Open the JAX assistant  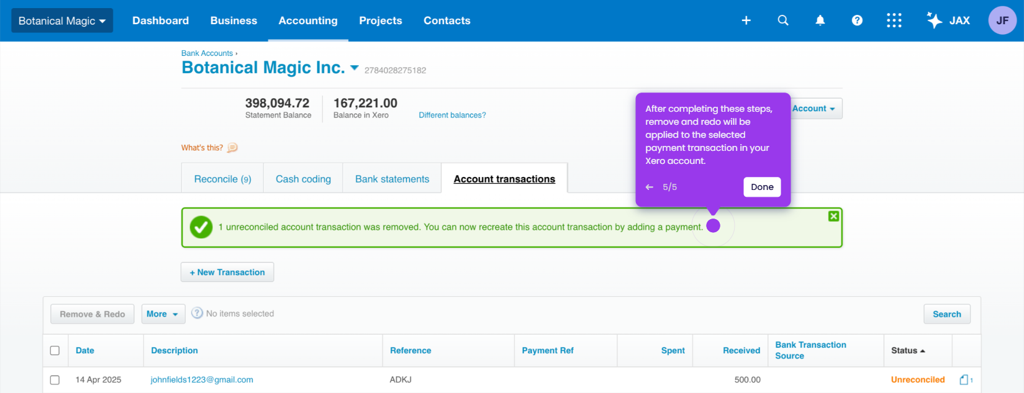948,20
